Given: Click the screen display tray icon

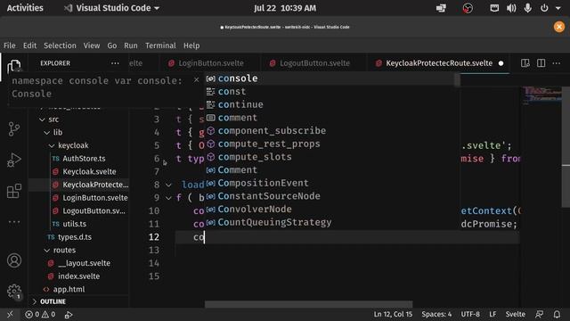Looking at the screenshot, I should coord(441,8).
